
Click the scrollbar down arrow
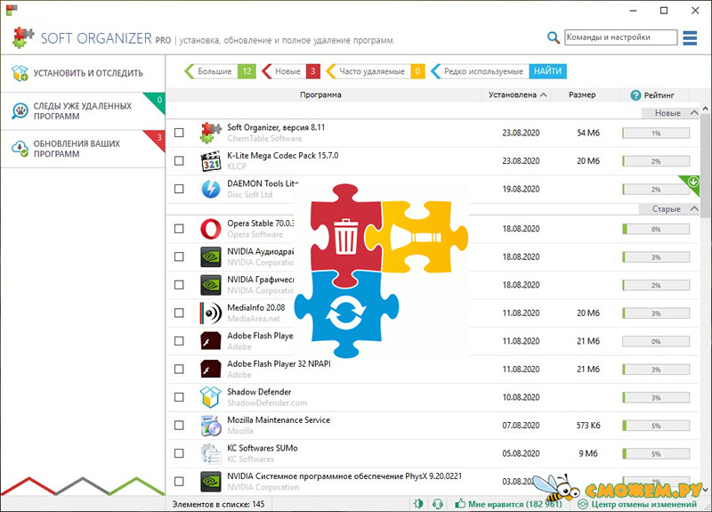coord(705,490)
